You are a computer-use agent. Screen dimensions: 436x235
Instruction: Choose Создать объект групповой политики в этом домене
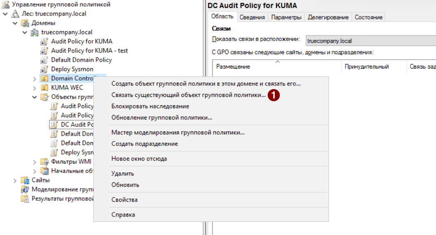pos(206,84)
